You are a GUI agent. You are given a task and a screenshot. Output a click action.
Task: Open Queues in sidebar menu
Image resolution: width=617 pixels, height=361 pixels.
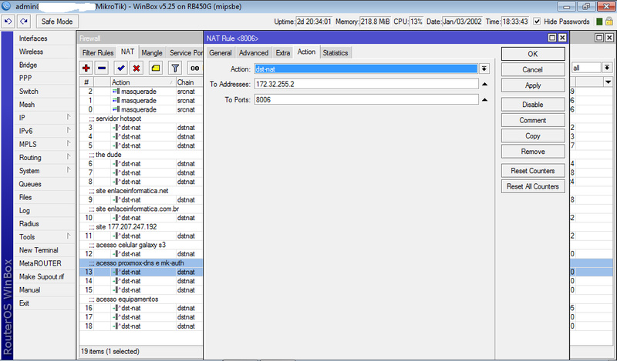pyautogui.click(x=30, y=184)
